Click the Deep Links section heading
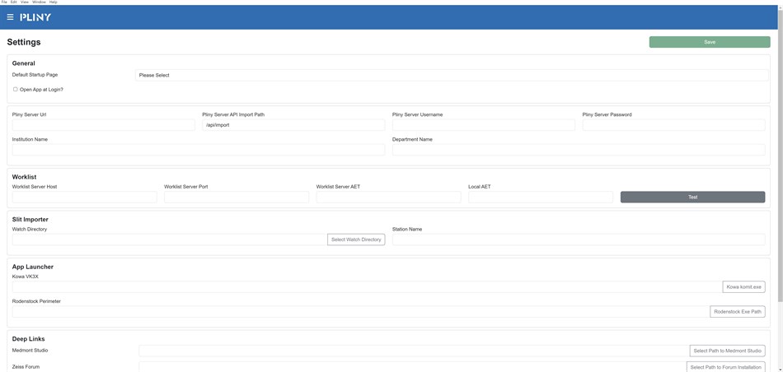 [29, 339]
